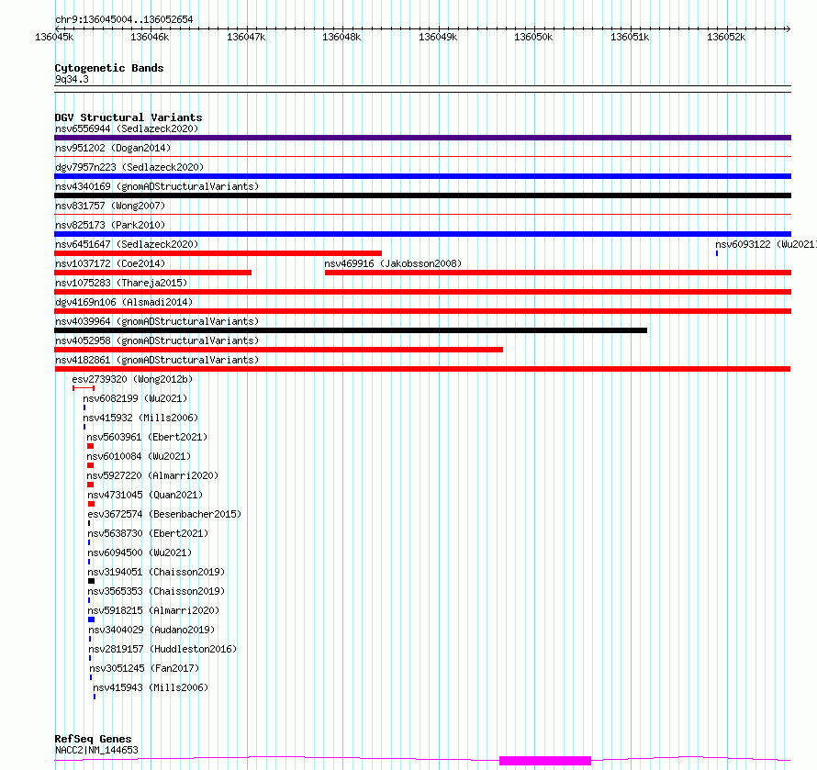Click nsv4052958 (gnomADStructuralVariants) label
This screenshot has height=770, width=817.
point(157,340)
